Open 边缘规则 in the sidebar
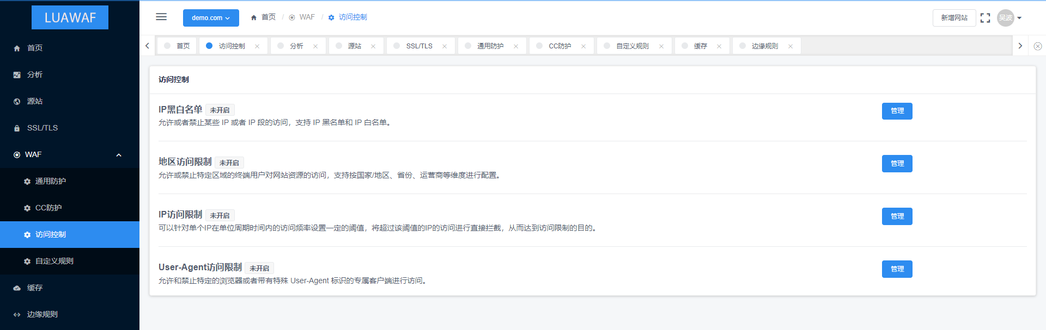 tap(70, 314)
